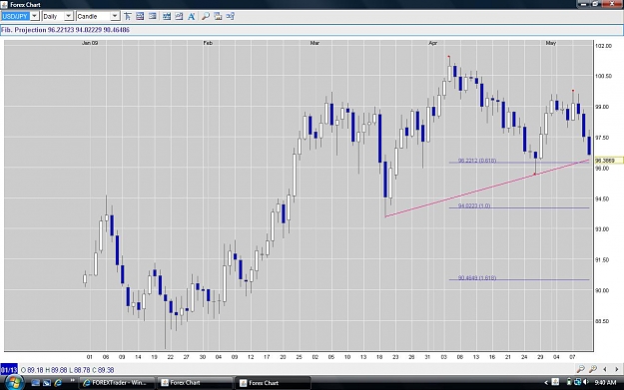
Task: Click the Fib. Projection values text
Action: click(65, 30)
